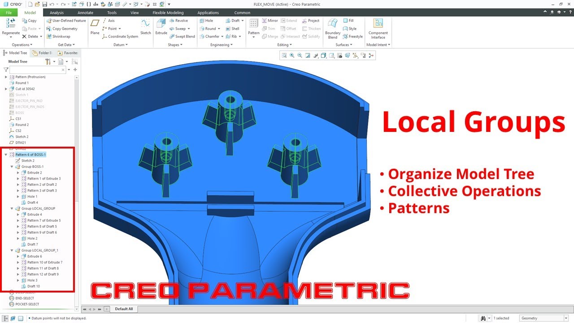Screen dimensions: 574x323
Task: Toggle the datum display filters icon
Action: click(355, 56)
